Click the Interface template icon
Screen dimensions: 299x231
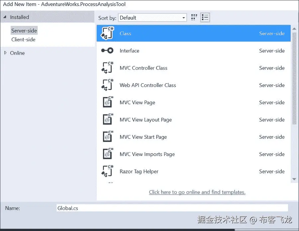click(107, 51)
